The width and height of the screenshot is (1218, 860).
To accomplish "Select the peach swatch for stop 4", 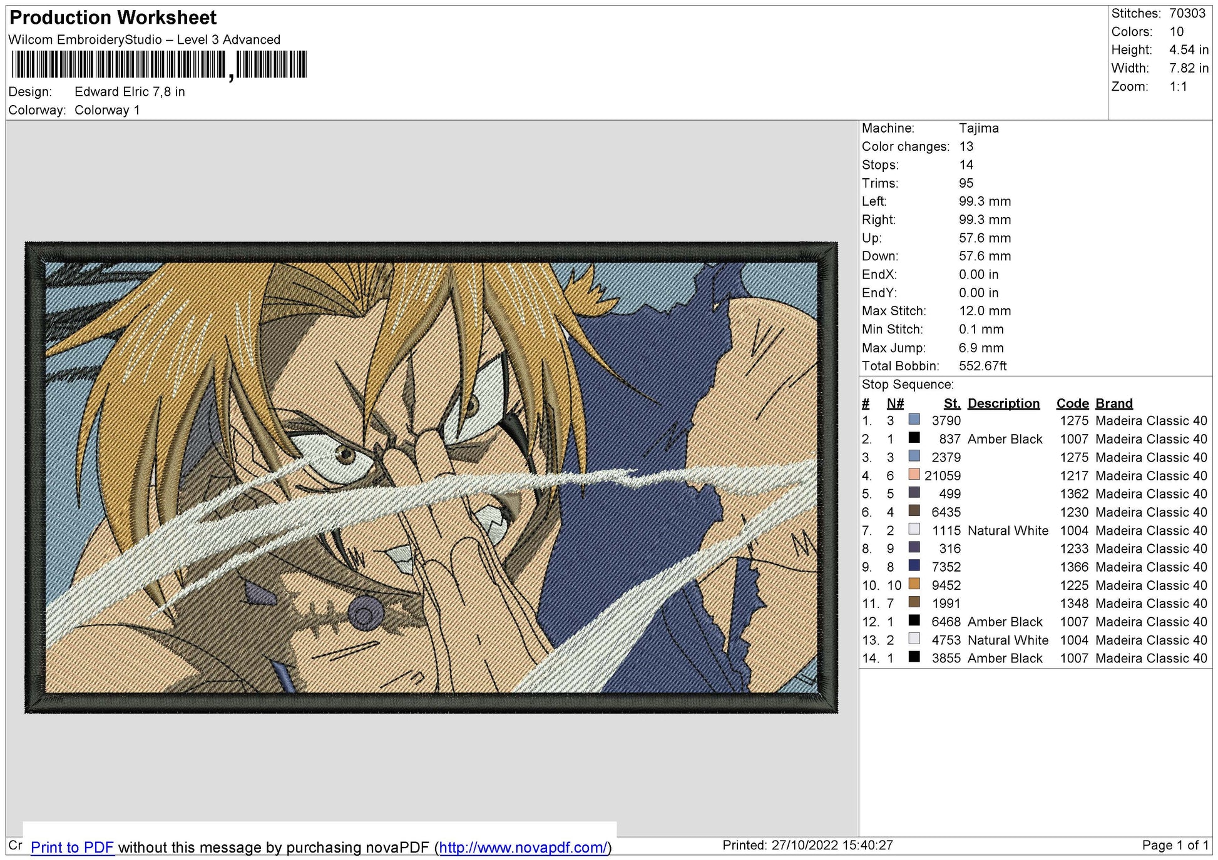I will 914,475.
